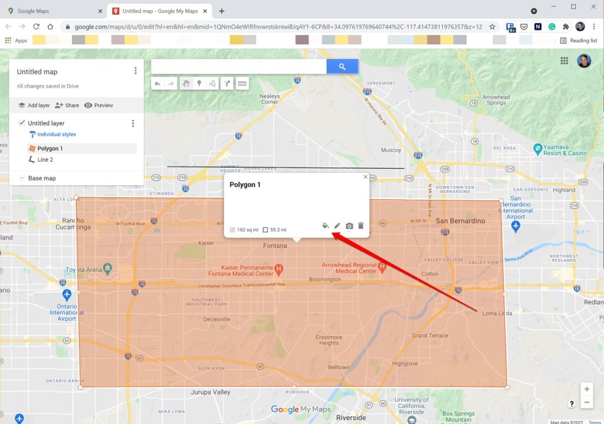
Task: Select the hand pan tool
Action: [x=186, y=83]
